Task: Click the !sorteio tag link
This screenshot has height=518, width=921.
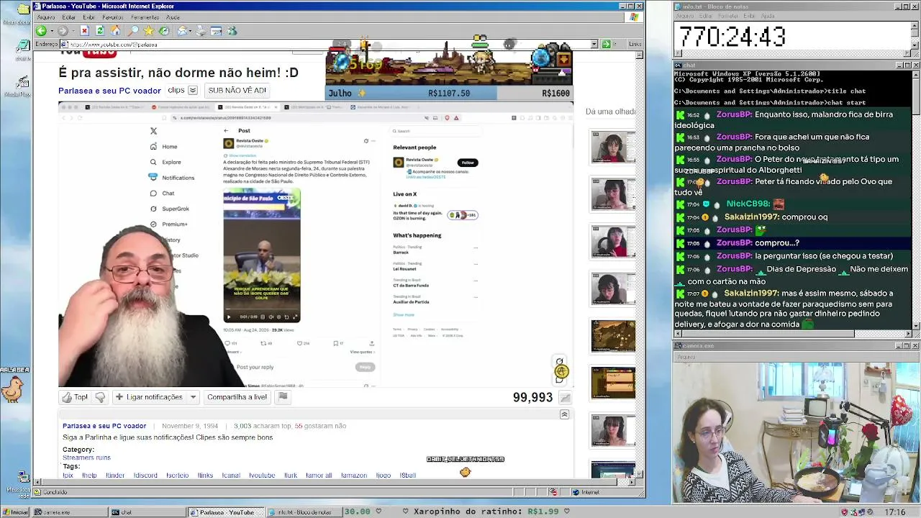Action: 178,476
